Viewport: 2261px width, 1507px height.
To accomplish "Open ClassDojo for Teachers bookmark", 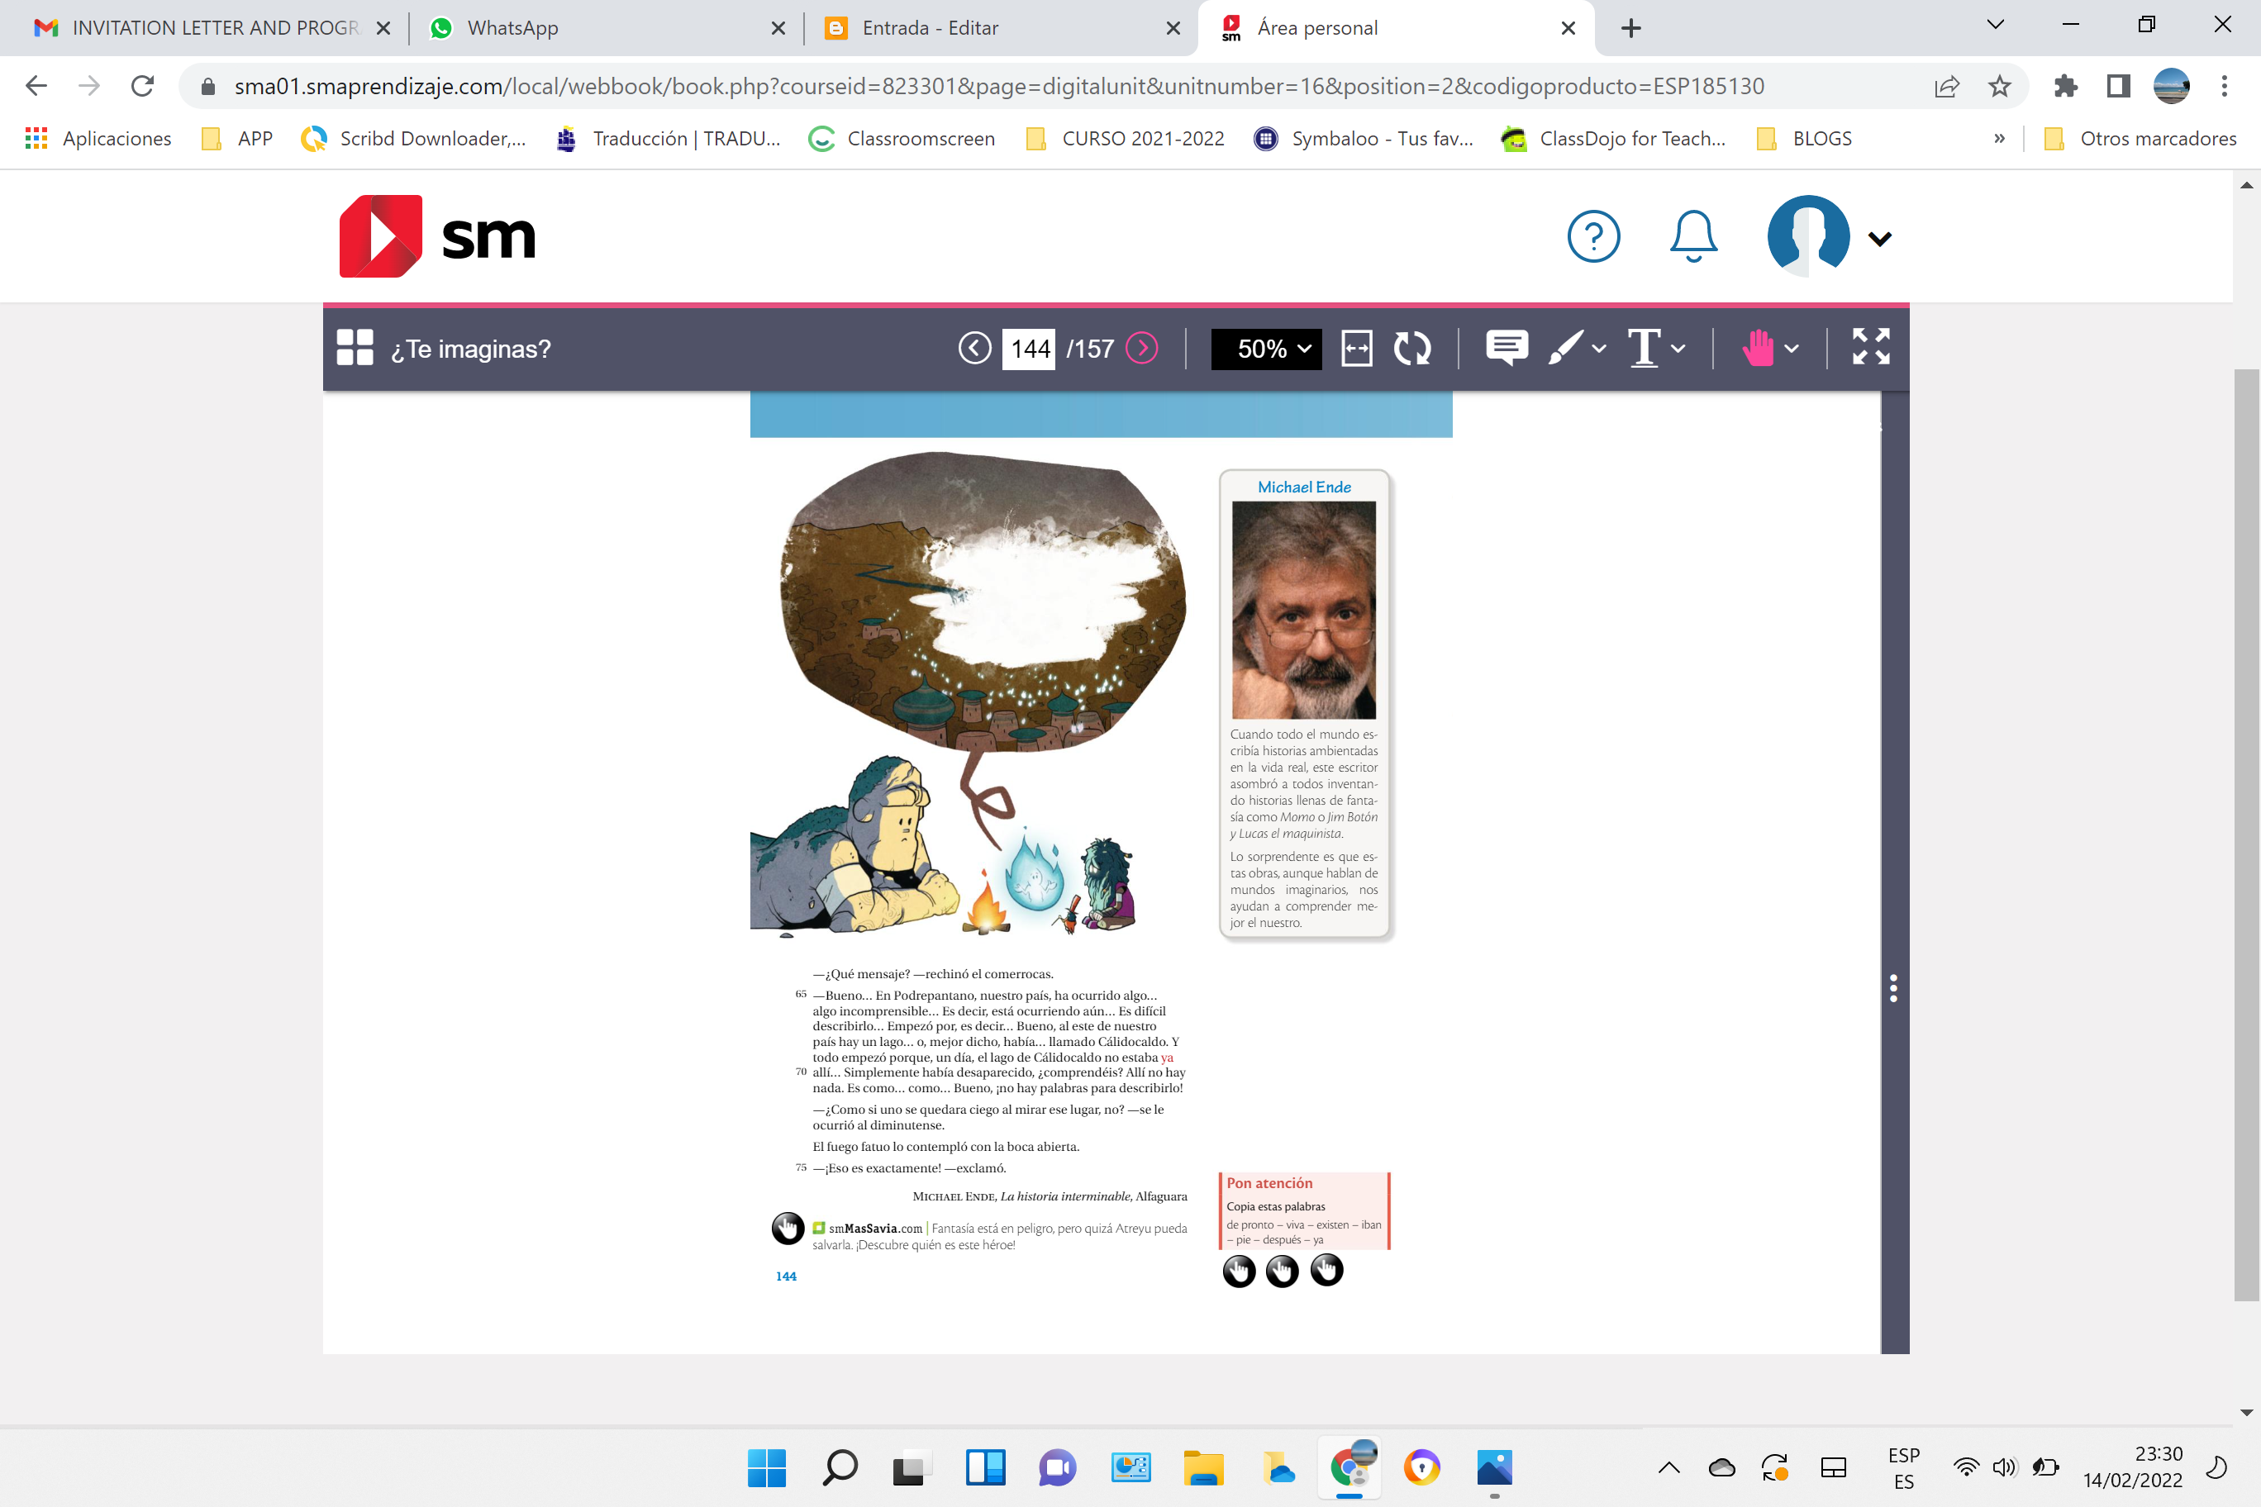I will (x=1614, y=140).
